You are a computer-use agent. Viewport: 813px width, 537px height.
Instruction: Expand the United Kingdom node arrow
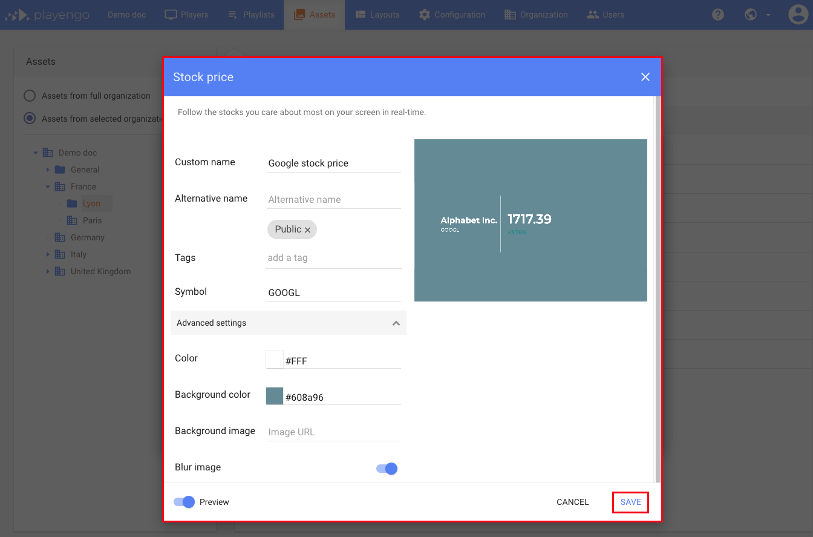48,272
